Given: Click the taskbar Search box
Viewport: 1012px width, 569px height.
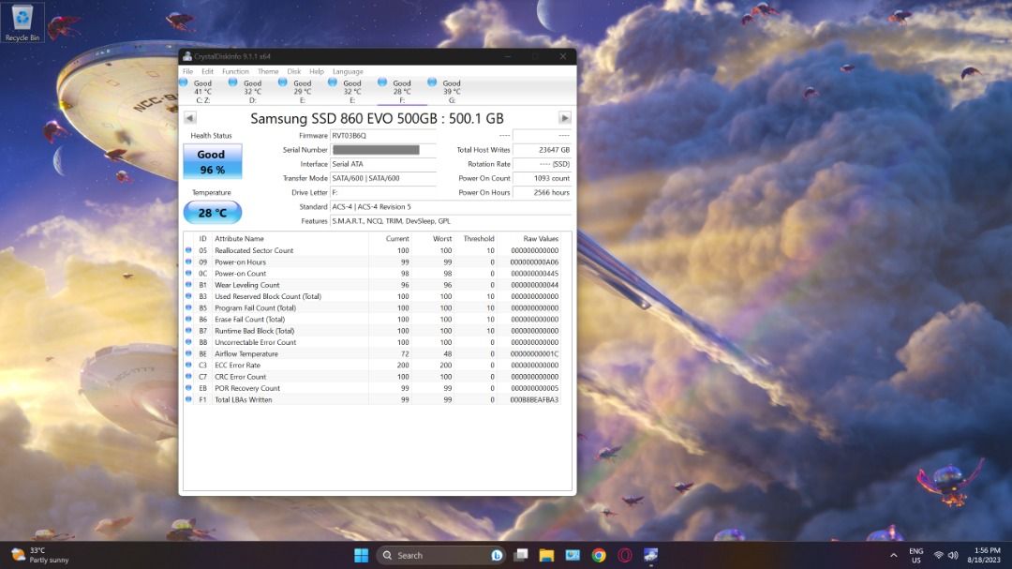Looking at the screenshot, I should pyautogui.click(x=440, y=556).
